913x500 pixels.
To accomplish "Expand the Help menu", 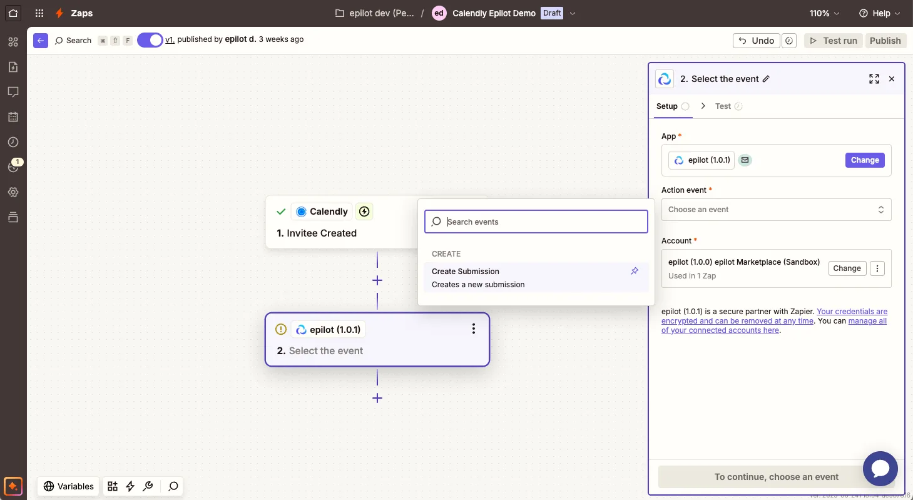I will pyautogui.click(x=879, y=13).
